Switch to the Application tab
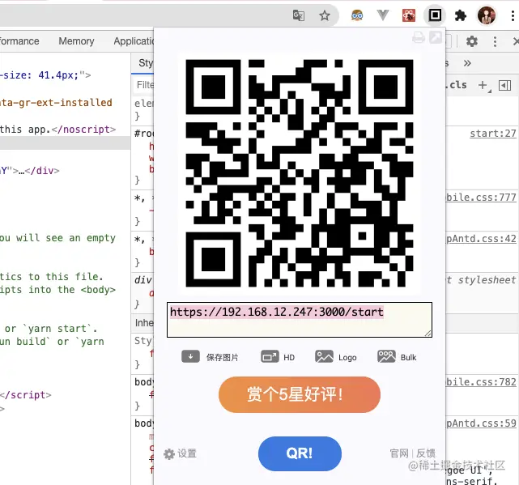The height and width of the screenshot is (485, 519). coord(134,41)
